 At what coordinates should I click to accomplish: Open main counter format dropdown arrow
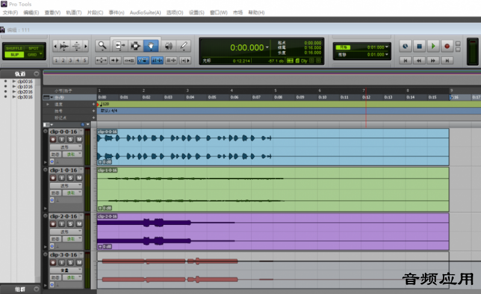click(267, 47)
